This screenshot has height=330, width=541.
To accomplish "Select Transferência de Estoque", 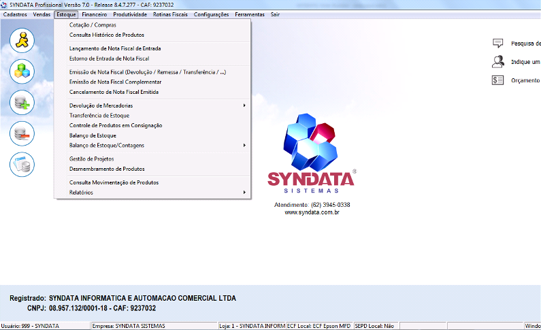I will point(152,116).
